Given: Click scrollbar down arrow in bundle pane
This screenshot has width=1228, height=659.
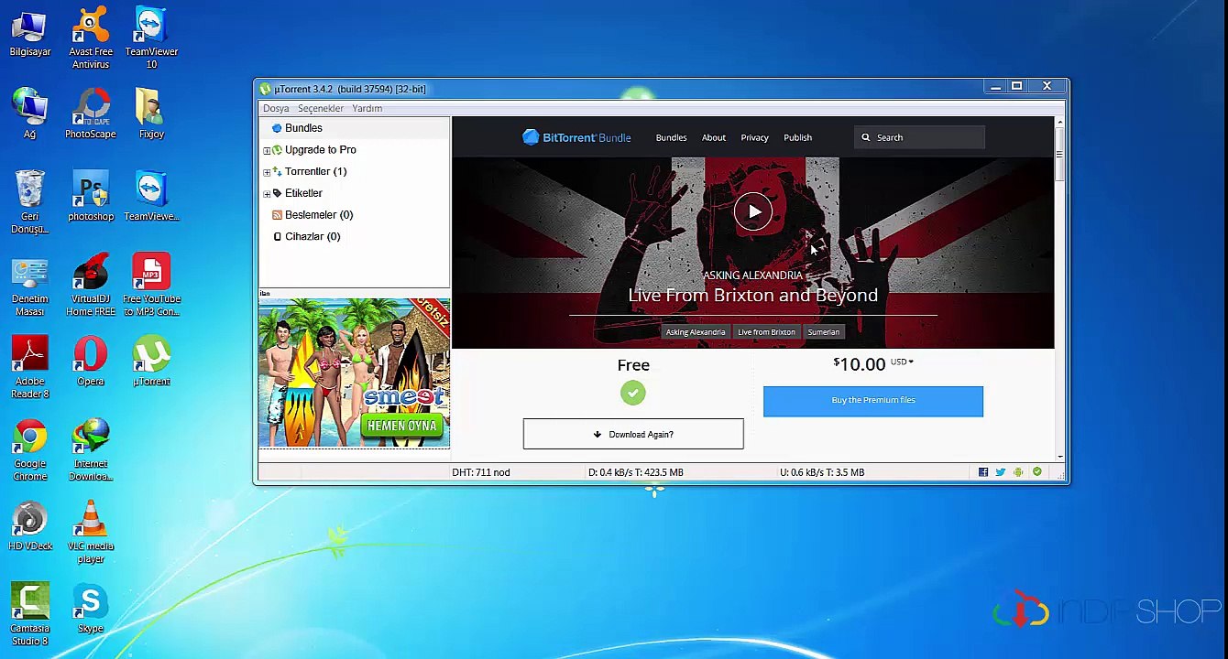Looking at the screenshot, I should (x=1060, y=456).
